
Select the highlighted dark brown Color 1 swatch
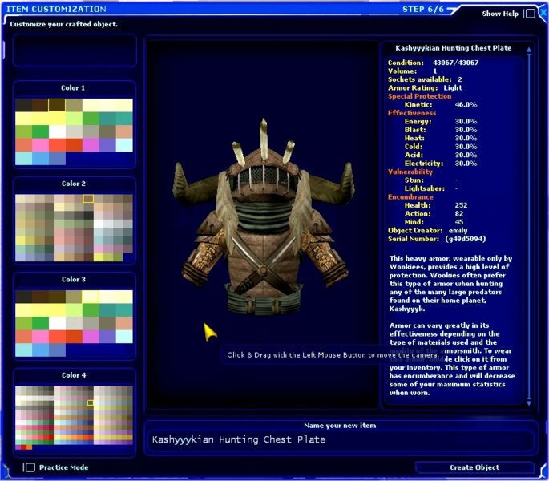click(x=56, y=105)
